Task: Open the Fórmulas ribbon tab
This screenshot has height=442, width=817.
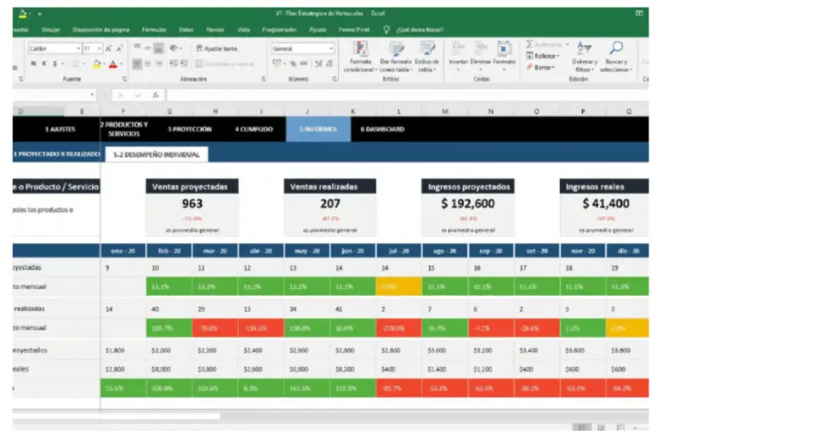Action: [x=154, y=29]
